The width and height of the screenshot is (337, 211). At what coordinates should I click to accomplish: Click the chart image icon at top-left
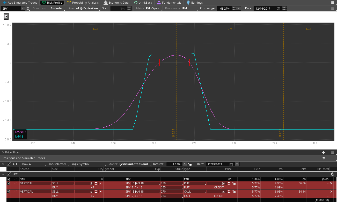pos(6,17)
